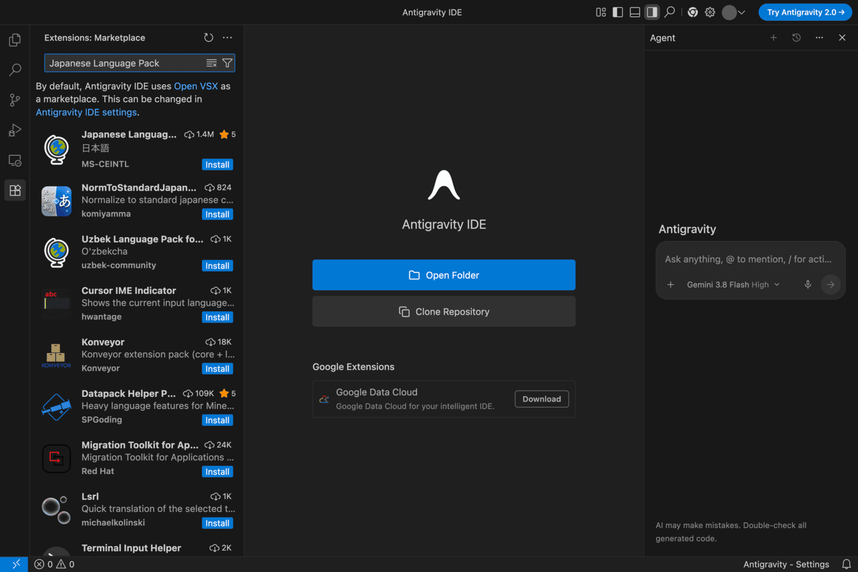Screen dimensions: 858x572
Task: Clear the extensions search results
Action: coord(211,63)
